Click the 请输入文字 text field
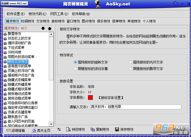This screenshot has width=191, height=137. tap(136, 107)
